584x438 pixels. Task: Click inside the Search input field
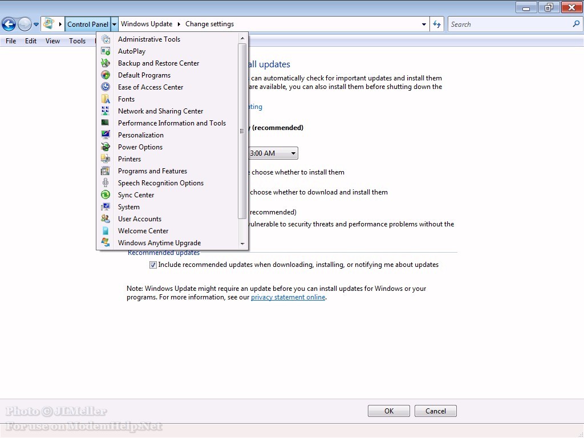click(x=509, y=24)
